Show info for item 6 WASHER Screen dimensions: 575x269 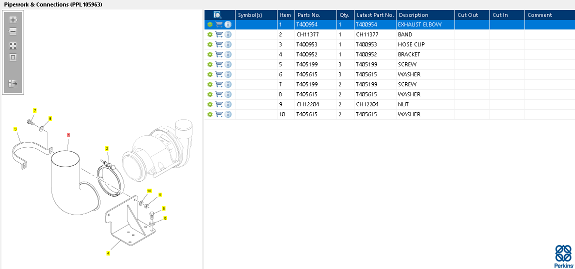pos(228,74)
